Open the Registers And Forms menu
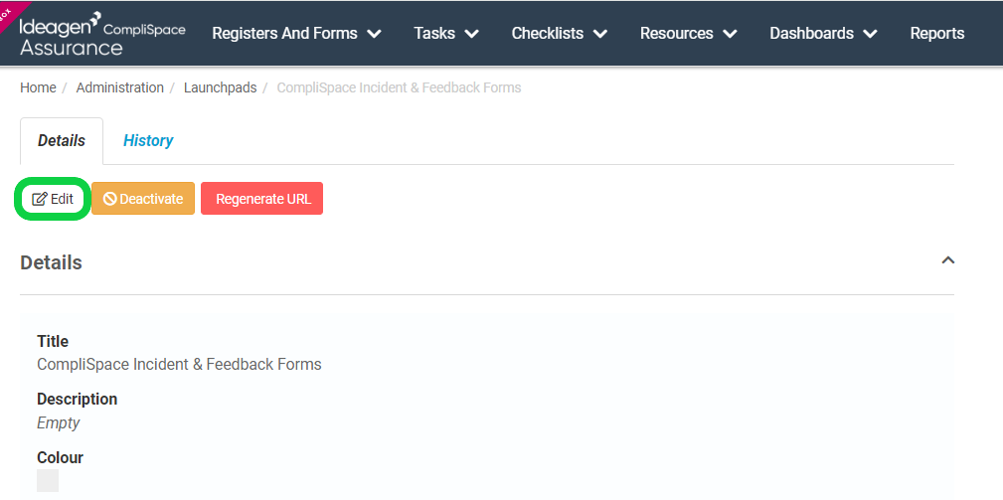The width and height of the screenshot is (1003, 500). coord(297,33)
